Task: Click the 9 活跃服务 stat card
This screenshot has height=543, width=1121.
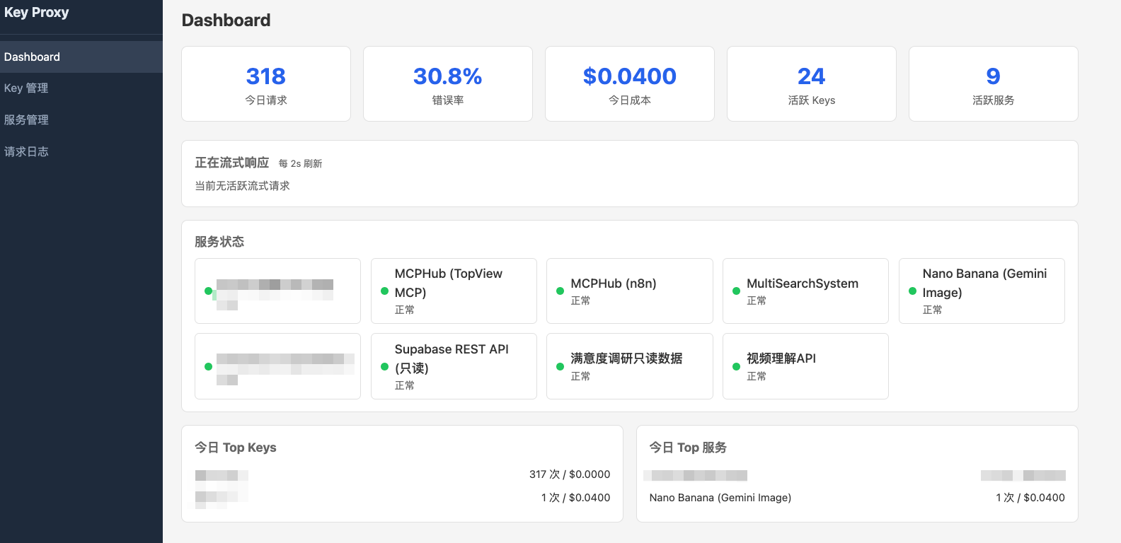Action: [x=994, y=84]
